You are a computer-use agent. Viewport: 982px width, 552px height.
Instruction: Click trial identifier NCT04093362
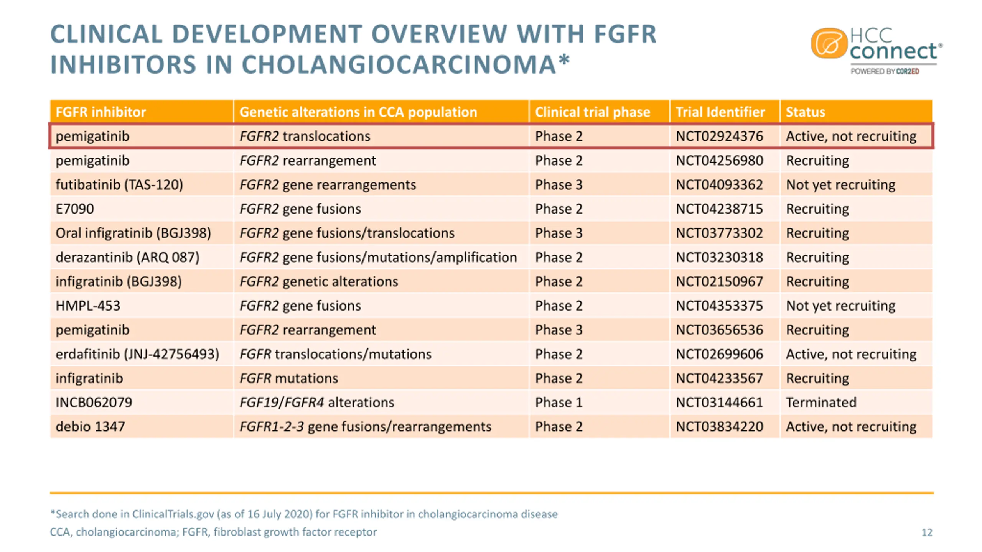(719, 184)
